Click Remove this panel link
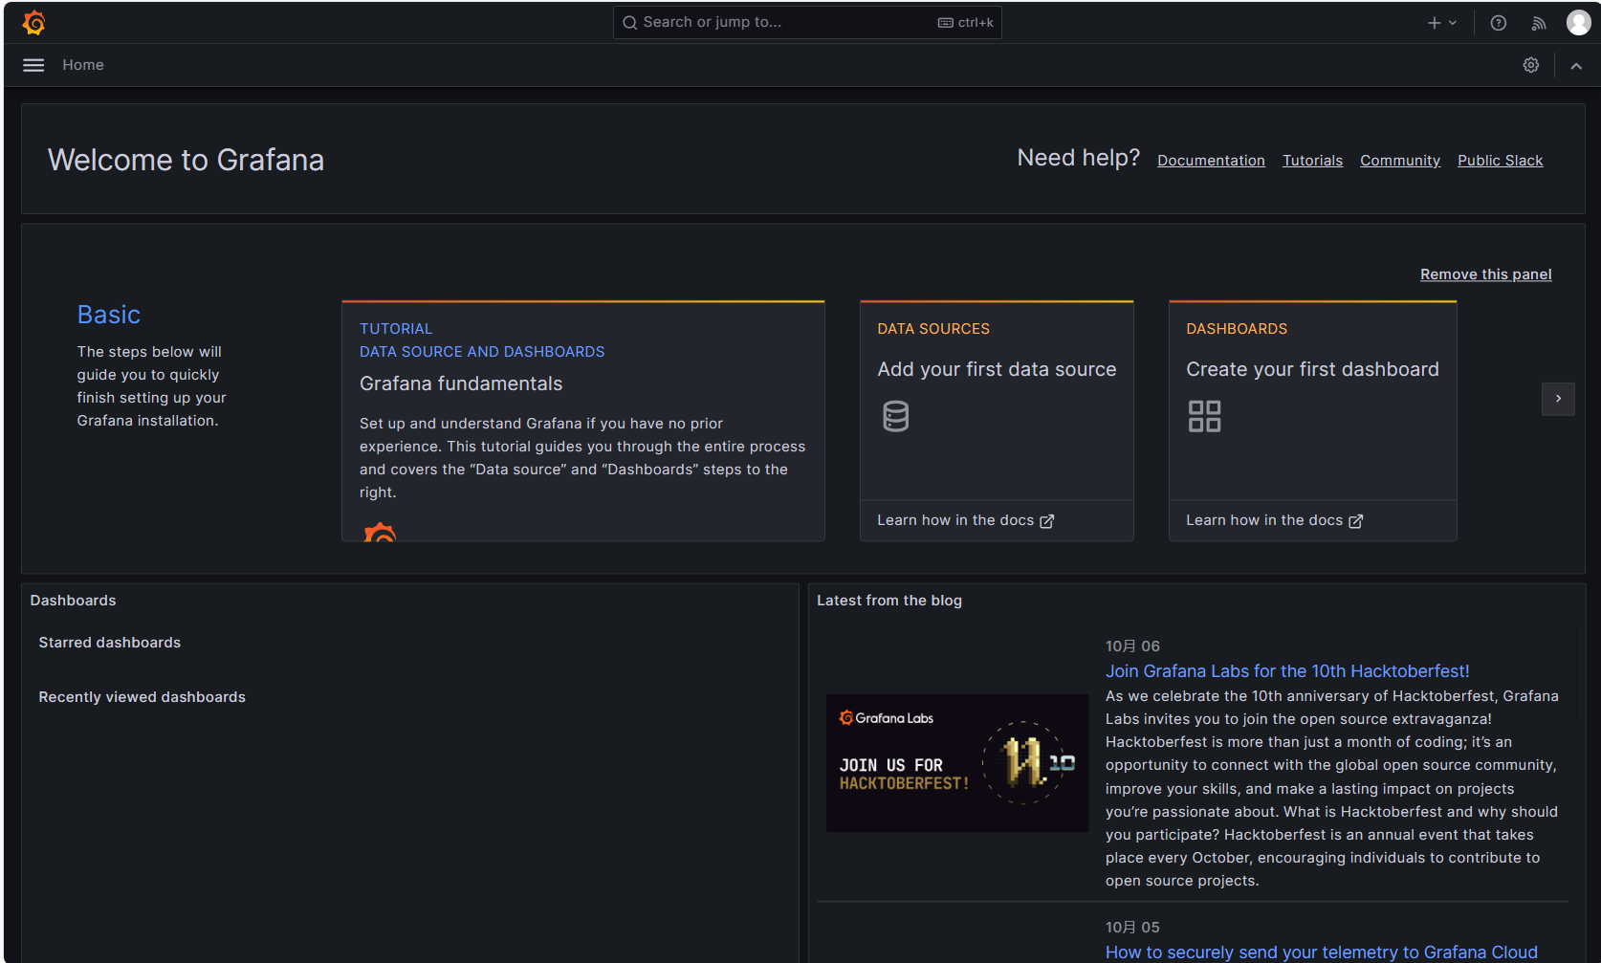 [x=1485, y=274]
